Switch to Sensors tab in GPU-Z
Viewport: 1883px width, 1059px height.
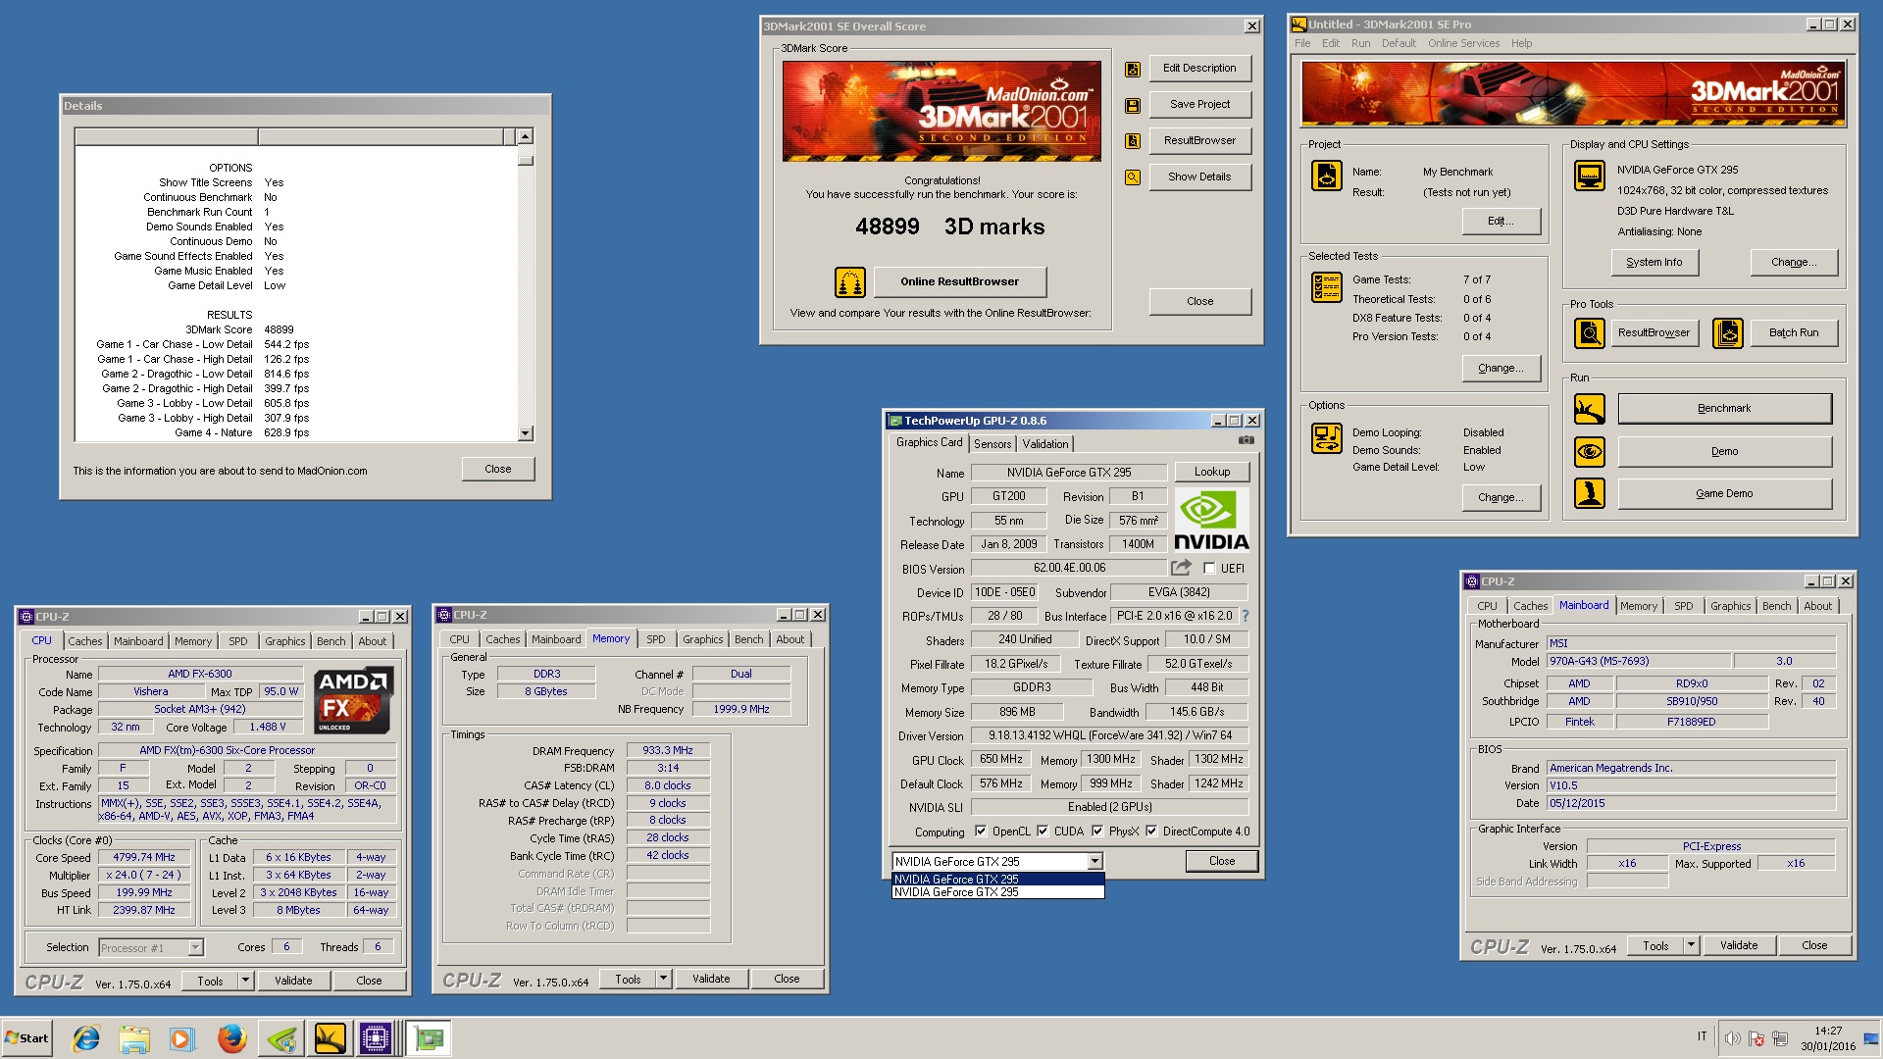tap(992, 444)
